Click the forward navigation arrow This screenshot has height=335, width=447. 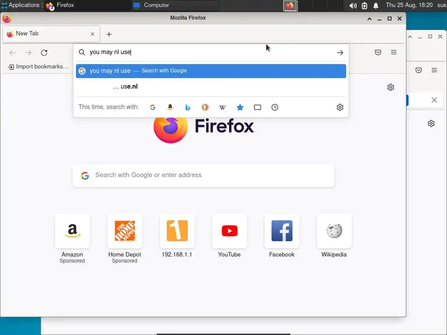point(28,53)
